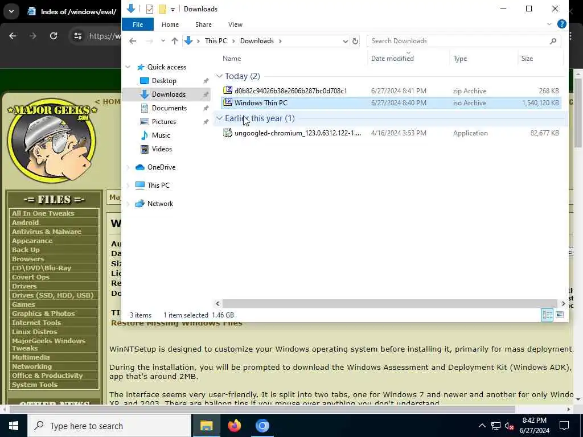Open System Tools category on MajorGeeks
The image size is (583, 437).
point(35,385)
